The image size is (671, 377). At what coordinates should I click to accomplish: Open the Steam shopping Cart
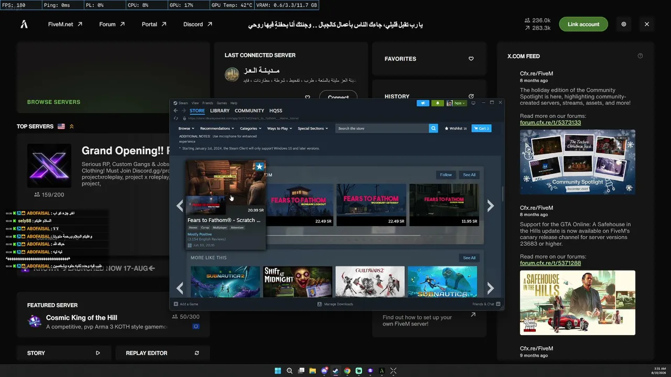pos(481,128)
